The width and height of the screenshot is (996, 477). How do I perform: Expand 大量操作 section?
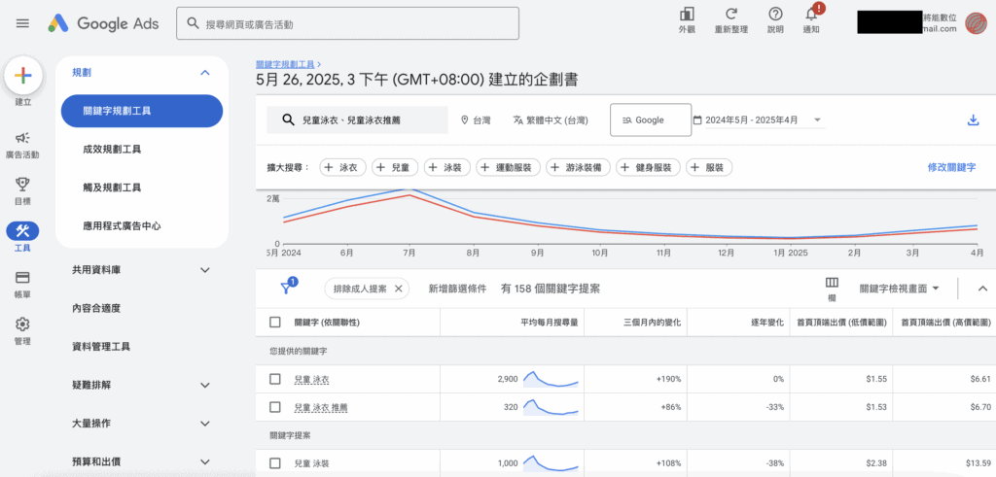(x=204, y=424)
